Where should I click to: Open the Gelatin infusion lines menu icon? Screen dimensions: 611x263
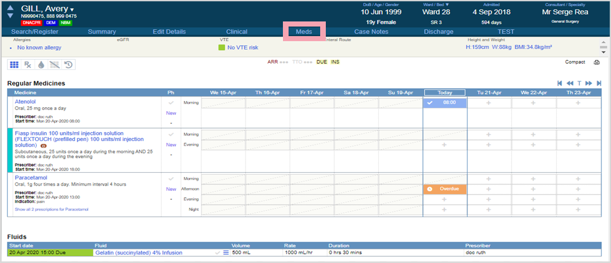click(226, 253)
